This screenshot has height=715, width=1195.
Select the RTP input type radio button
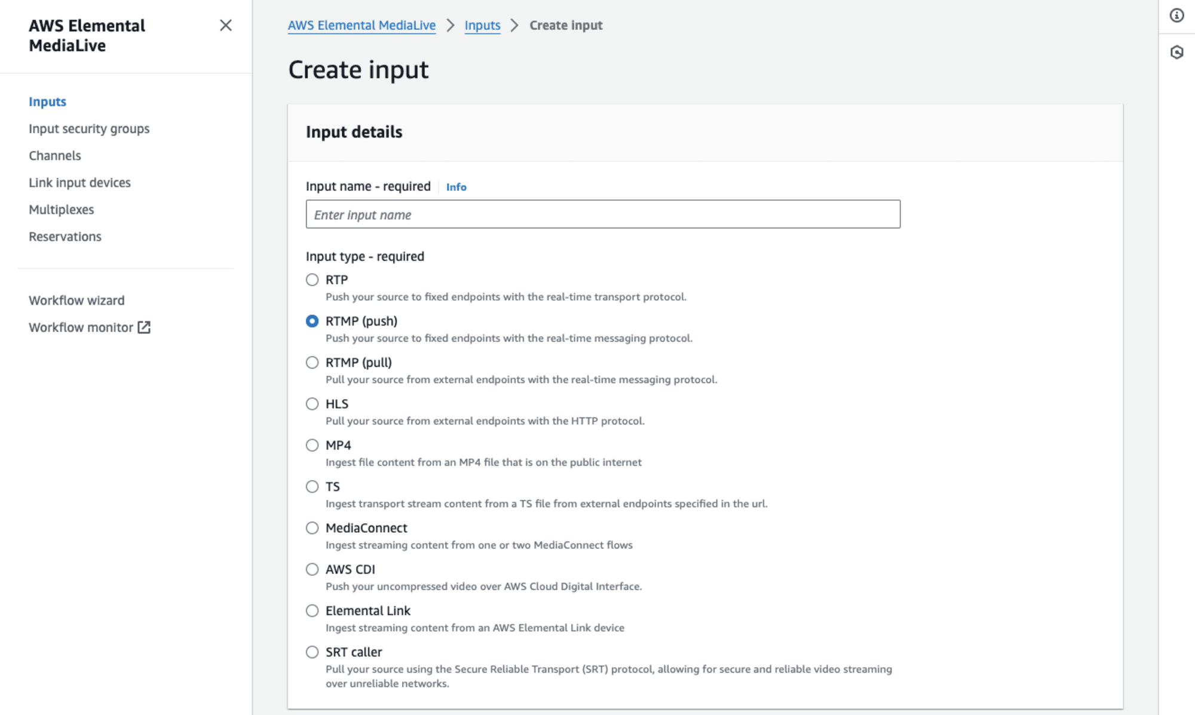click(x=311, y=279)
